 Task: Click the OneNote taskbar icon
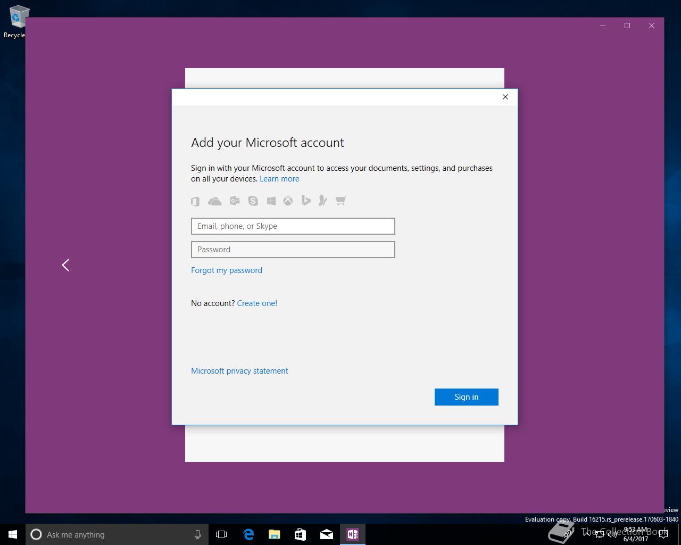[x=353, y=534]
